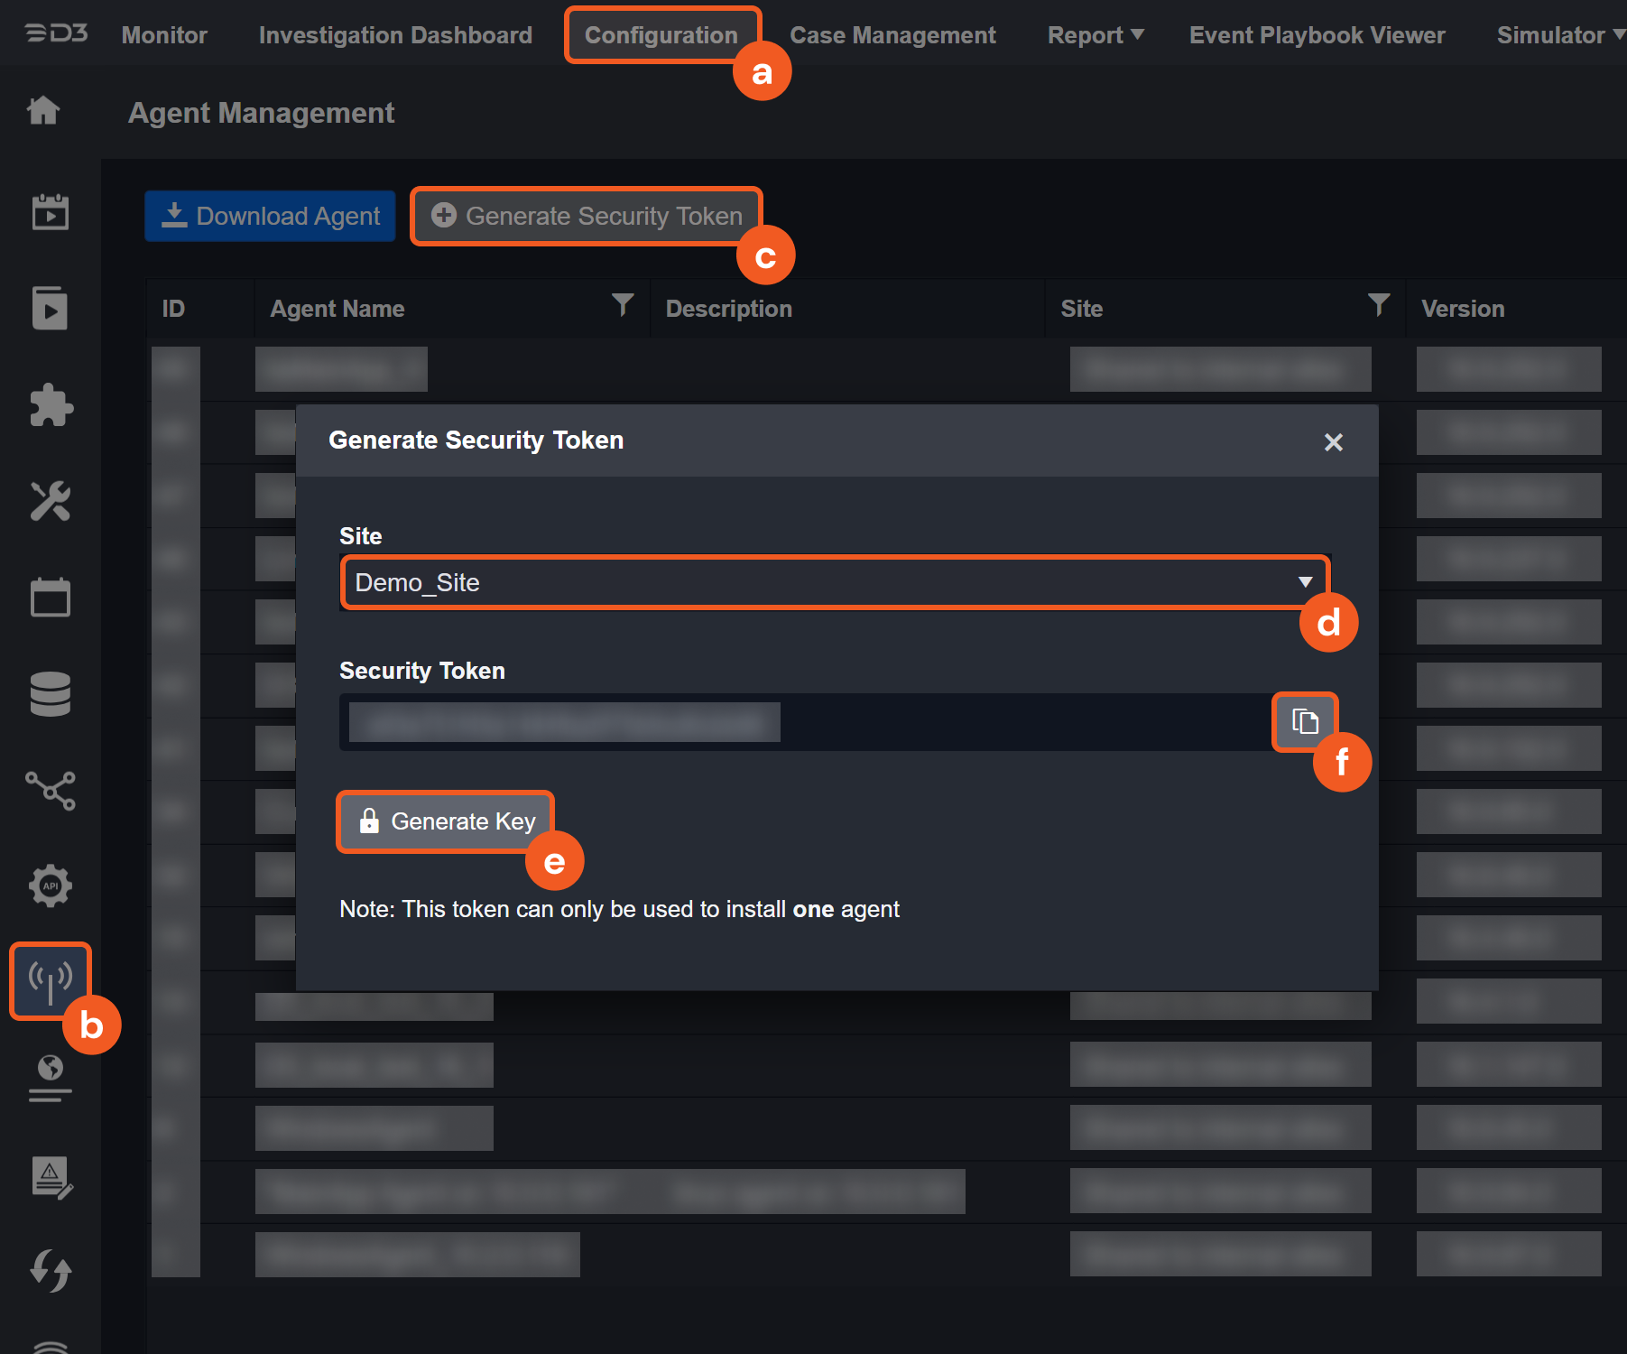Open the calendar icon in sidebar
The width and height of the screenshot is (1627, 1354).
[x=51, y=598]
